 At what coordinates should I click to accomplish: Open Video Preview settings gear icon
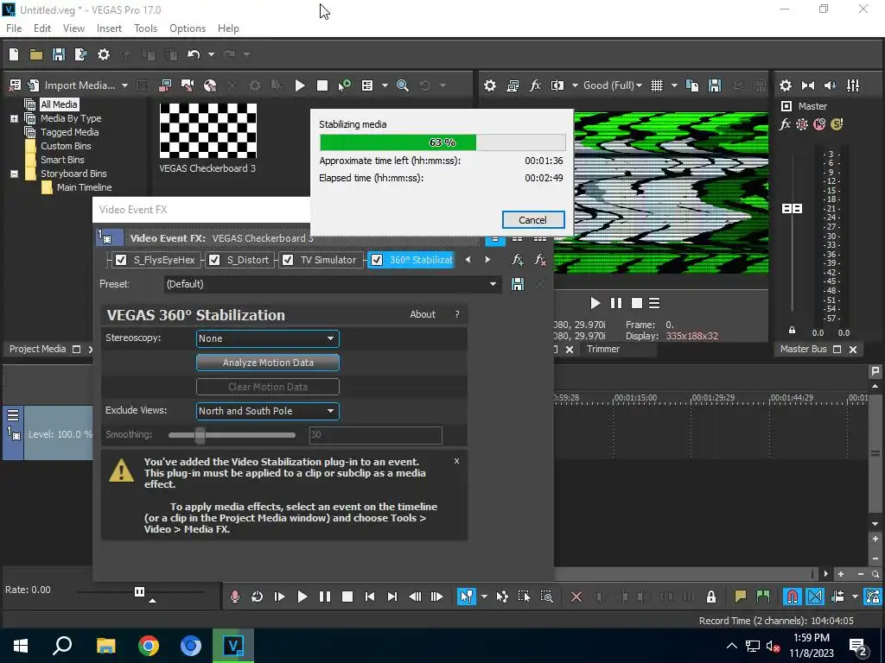(x=490, y=85)
